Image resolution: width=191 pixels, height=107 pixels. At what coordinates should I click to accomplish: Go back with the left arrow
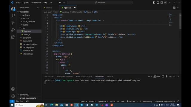(x=60, y=3)
